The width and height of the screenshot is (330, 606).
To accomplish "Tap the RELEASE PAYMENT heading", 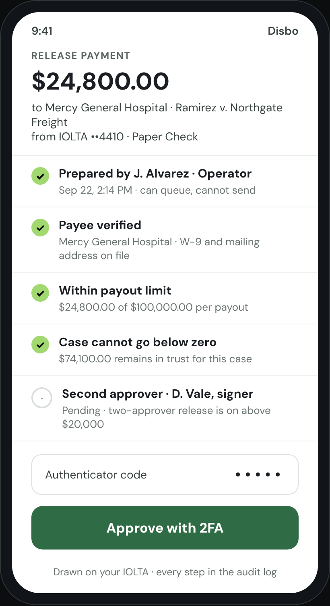I will pos(81,56).
